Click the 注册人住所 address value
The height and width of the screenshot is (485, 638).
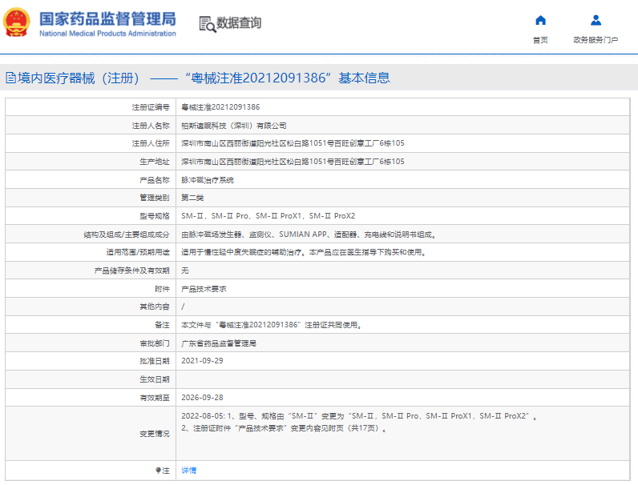pyautogui.click(x=293, y=143)
